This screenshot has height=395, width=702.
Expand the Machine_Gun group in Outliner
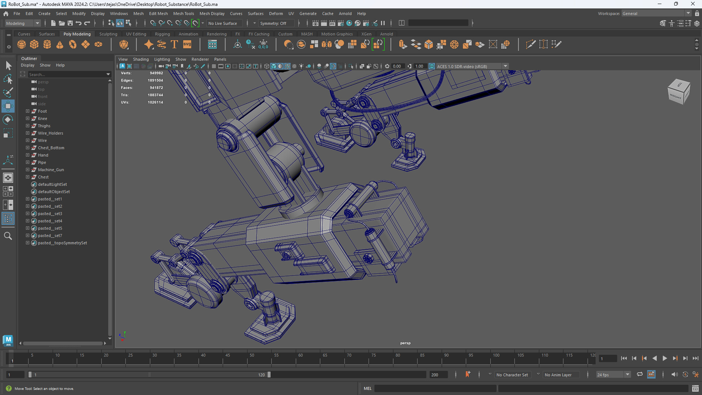click(27, 170)
